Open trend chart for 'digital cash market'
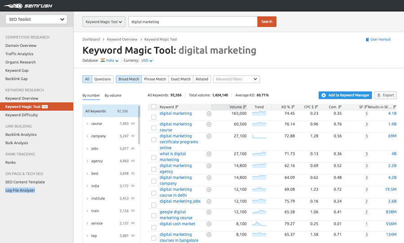 click(259, 224)
